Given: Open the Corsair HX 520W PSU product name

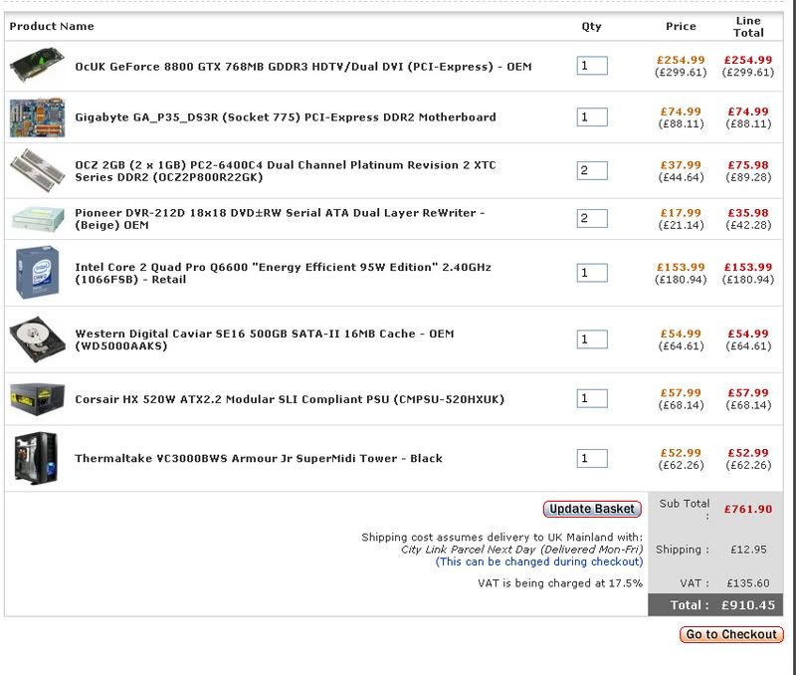Looking at the screenshot, I should (x=290, y=399).
